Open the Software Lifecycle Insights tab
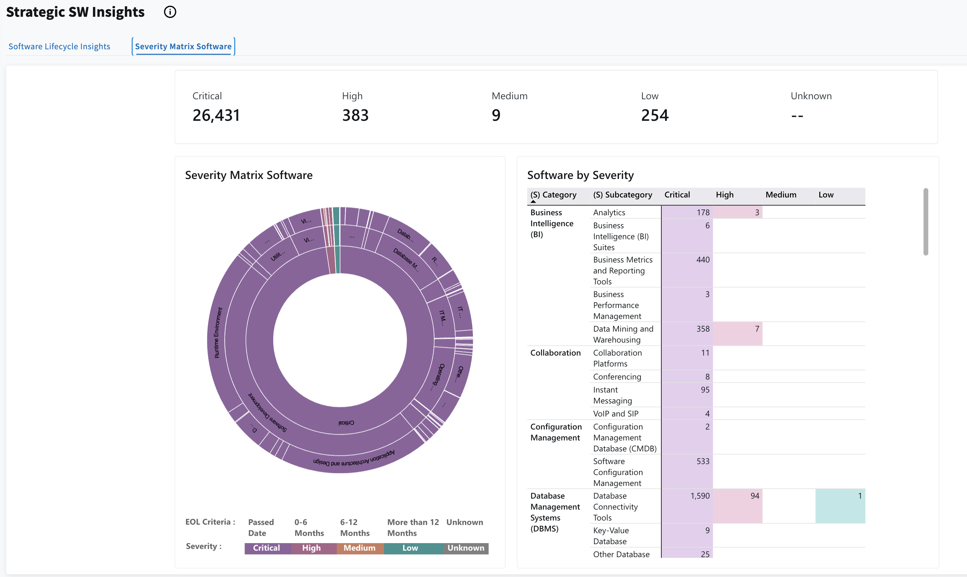Image resolution: width=967 pixels, height=577 pixels. coord(59,46)
